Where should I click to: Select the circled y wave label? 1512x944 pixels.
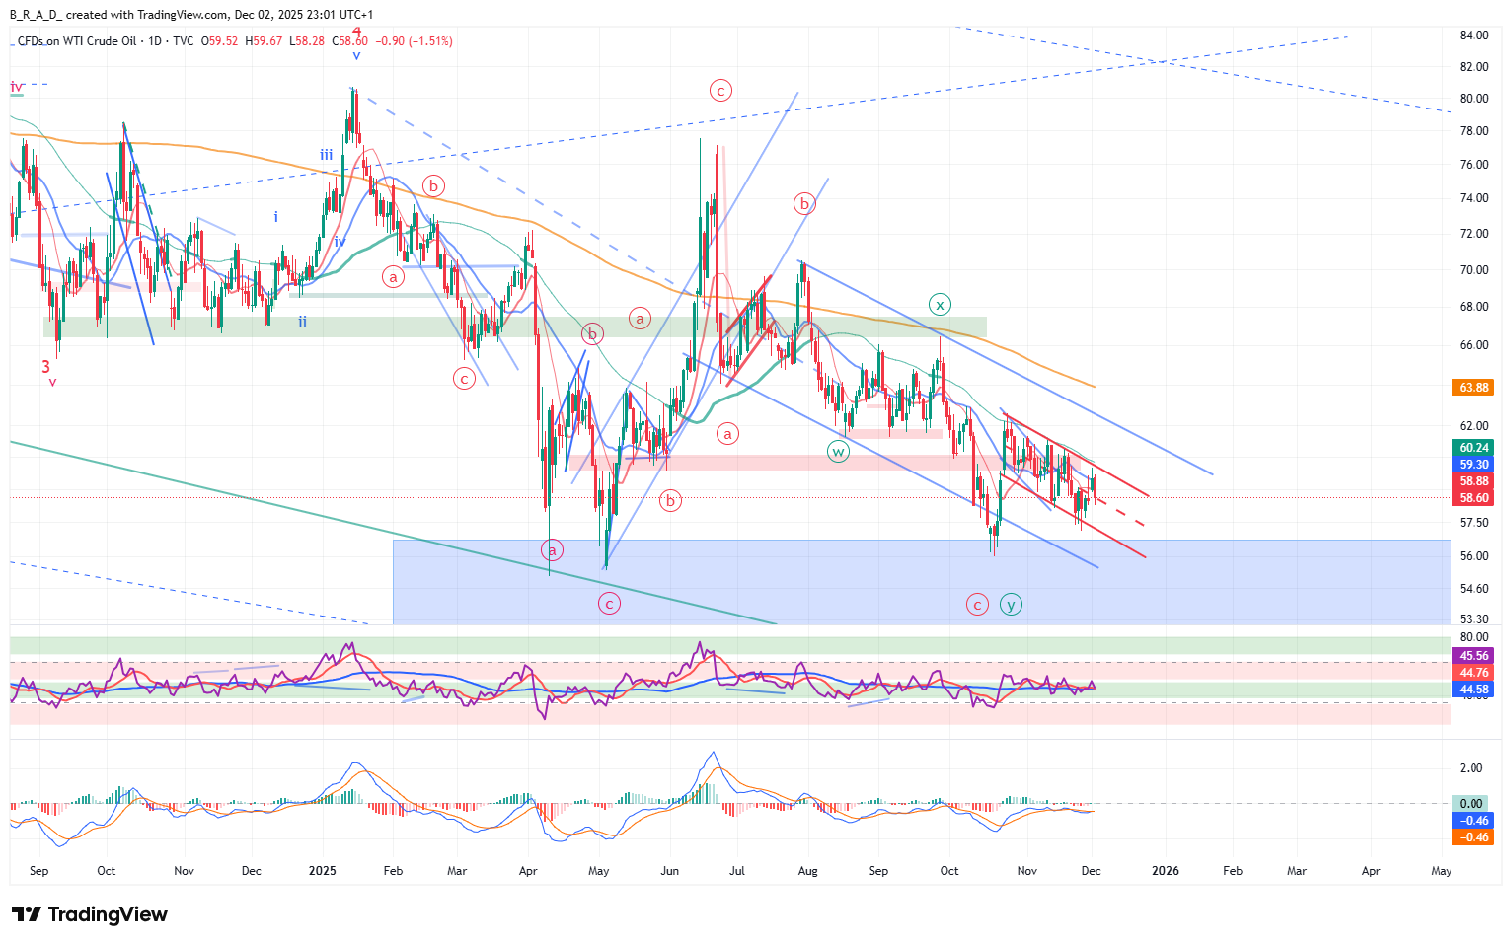1010,604
